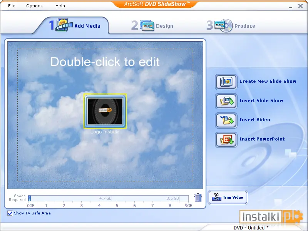Click the Produce step disc icon
This screenshot has height=231, width=308.
[x=224, y=25]
